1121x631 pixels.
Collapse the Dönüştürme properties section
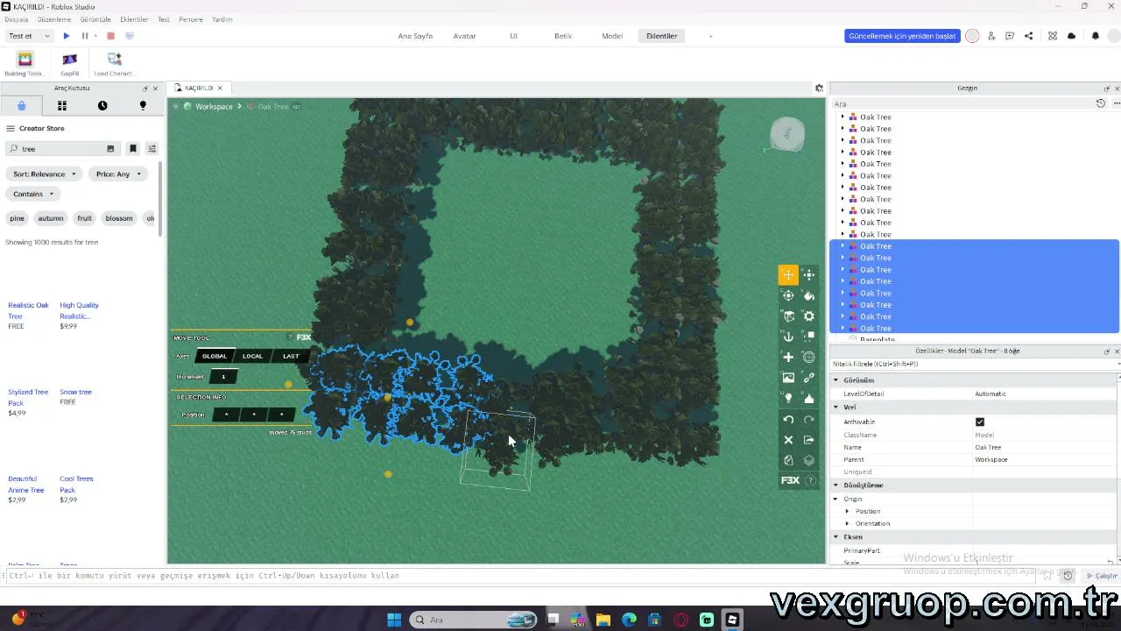(835, 486)
